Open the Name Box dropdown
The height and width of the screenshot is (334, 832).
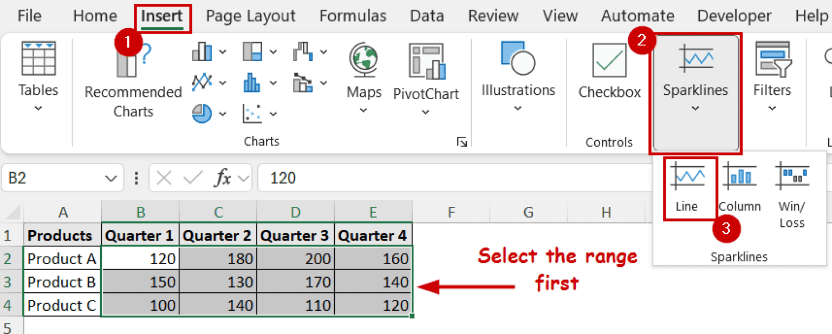pos(110,178)
